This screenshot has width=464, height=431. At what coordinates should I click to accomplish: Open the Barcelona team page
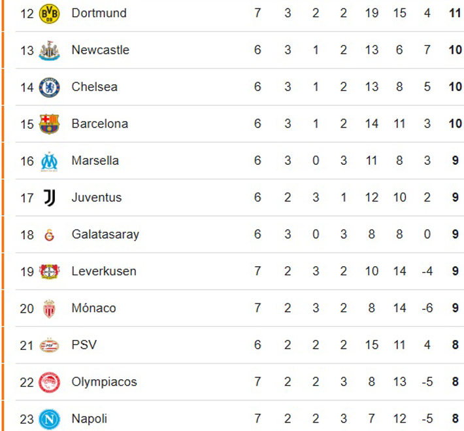tap(99, 124)
